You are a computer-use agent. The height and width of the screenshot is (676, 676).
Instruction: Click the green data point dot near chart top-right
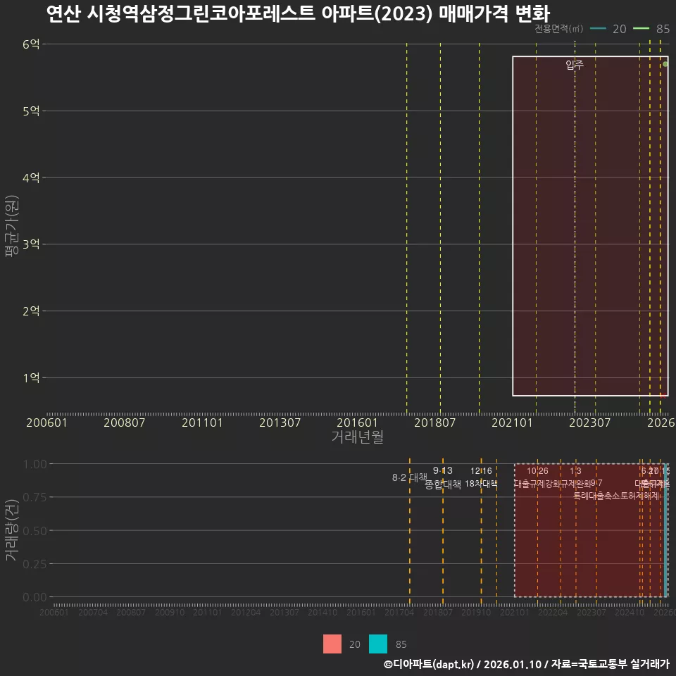(665, 63)
